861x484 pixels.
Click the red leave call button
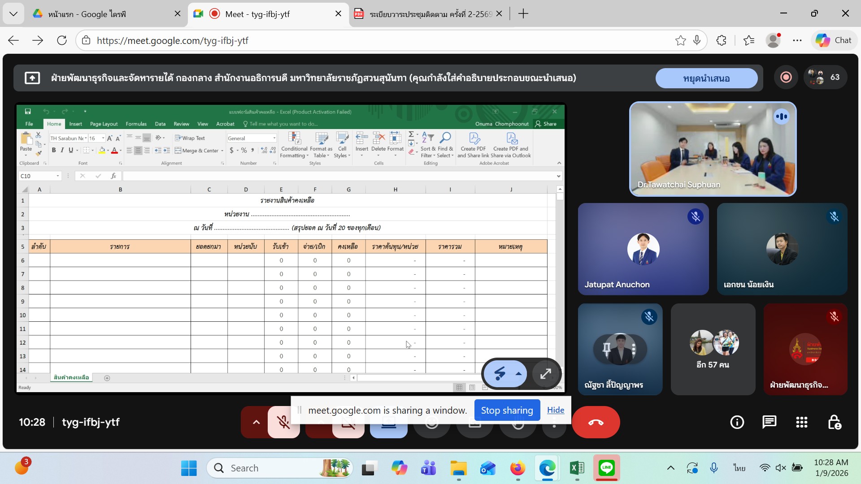click(596, 422)
